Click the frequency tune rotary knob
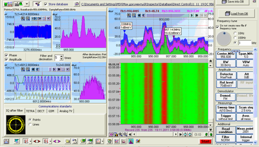The image size is (259, 147). coord(223,38)
